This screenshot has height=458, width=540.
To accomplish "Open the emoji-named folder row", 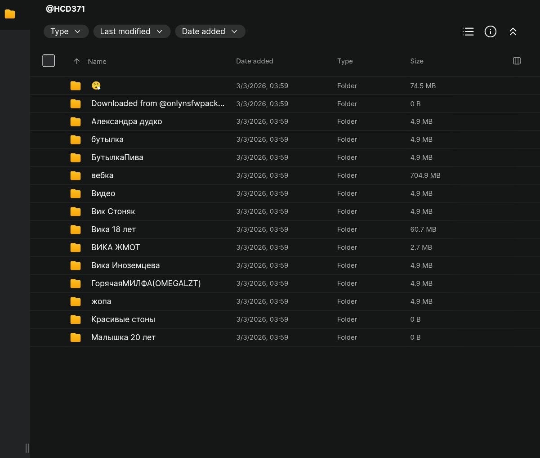I will point(96,85).
